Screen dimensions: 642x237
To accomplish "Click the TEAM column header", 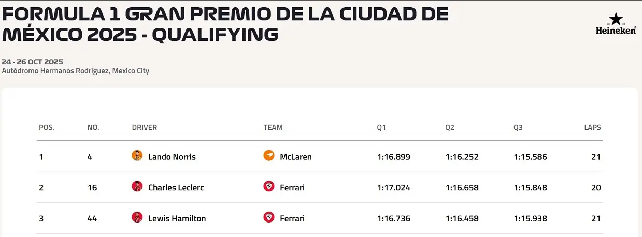I will click(273, 127).
